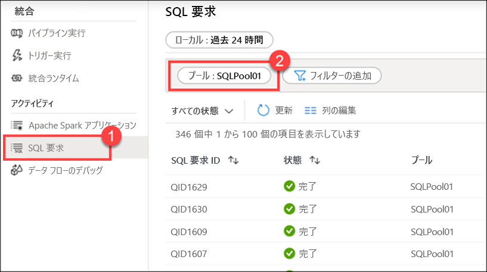Select request QID1609
487x272 pixels.
pos(189,232)
